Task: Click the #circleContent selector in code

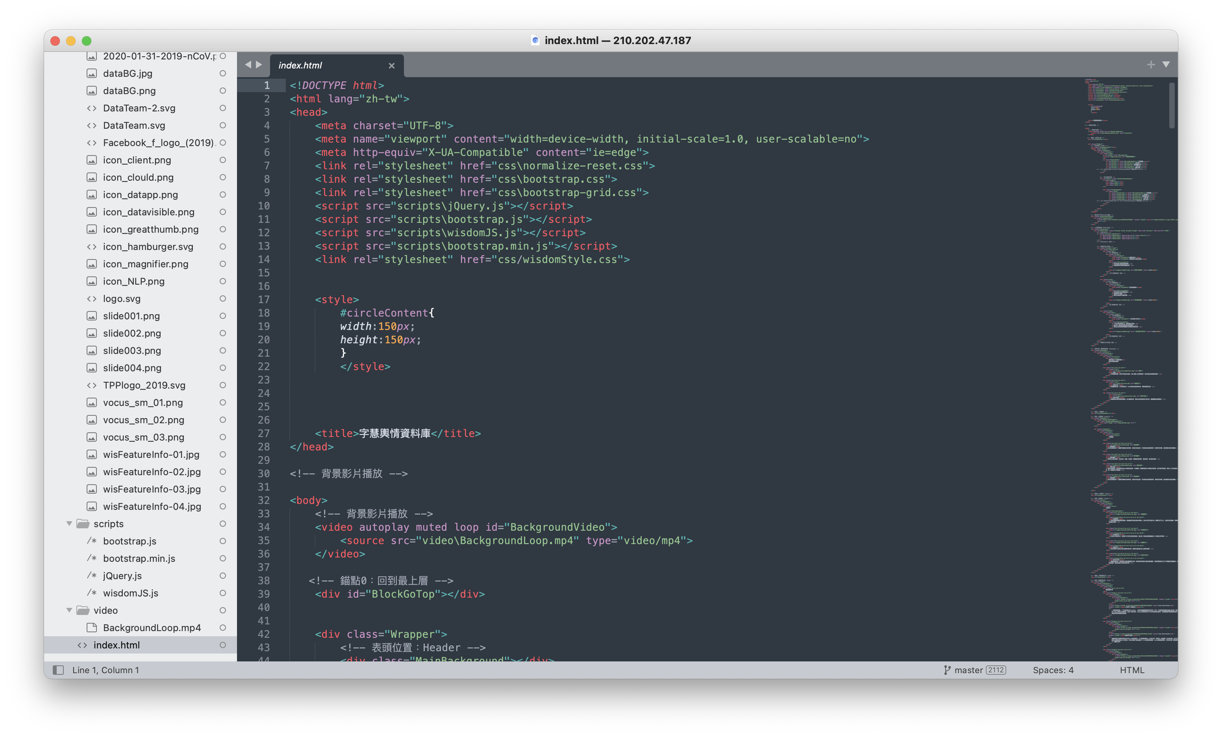Action: (384, 313)
